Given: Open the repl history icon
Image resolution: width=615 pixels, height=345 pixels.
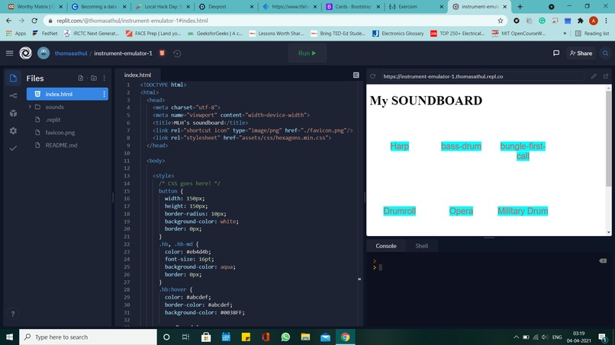Looking at the screenshot, I should pos(177,53).
